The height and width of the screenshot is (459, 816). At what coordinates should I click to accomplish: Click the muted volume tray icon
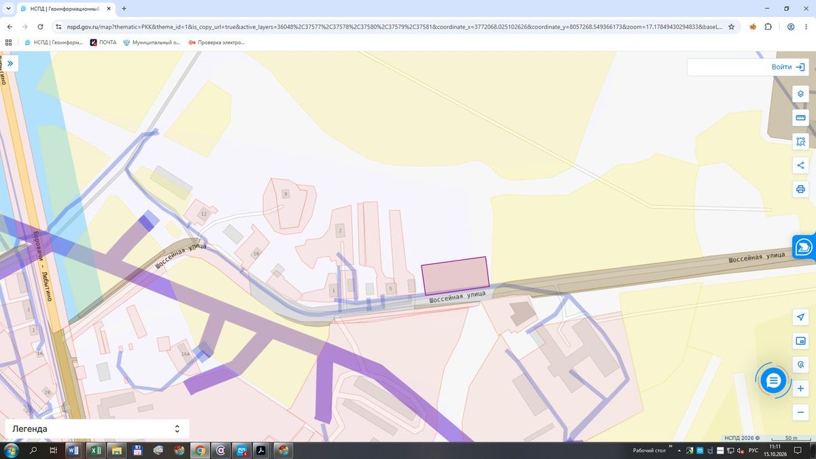[741, 450]
